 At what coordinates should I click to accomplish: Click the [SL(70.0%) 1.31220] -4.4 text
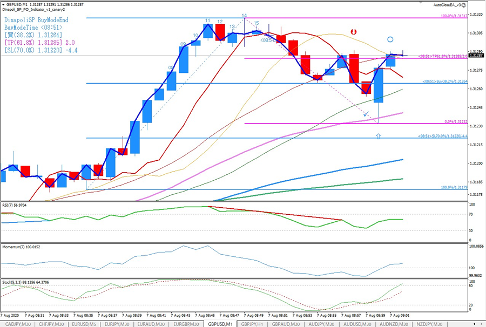[41, 50]
